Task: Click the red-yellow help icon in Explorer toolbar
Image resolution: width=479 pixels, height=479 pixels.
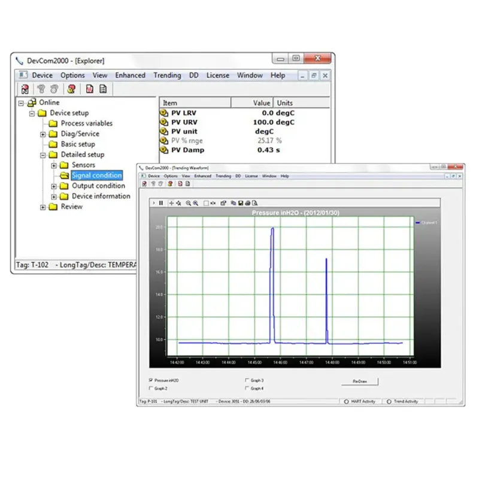Action: coord(71,89)
